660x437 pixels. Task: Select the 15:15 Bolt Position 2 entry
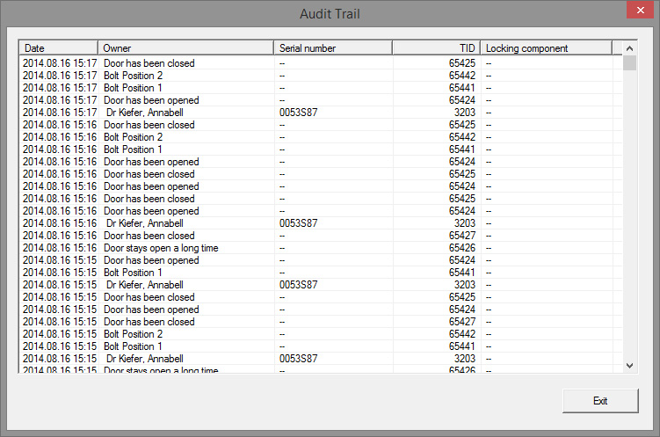[133, 334]
